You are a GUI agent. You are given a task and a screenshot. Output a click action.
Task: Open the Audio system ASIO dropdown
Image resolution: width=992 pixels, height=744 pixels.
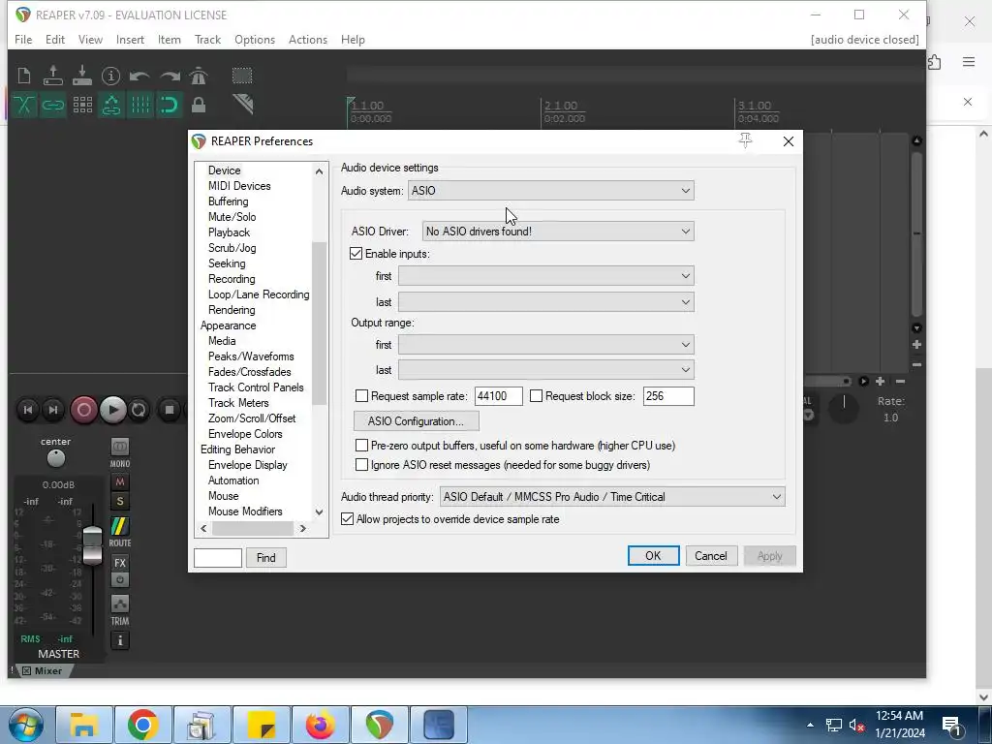tap(551, 191)
